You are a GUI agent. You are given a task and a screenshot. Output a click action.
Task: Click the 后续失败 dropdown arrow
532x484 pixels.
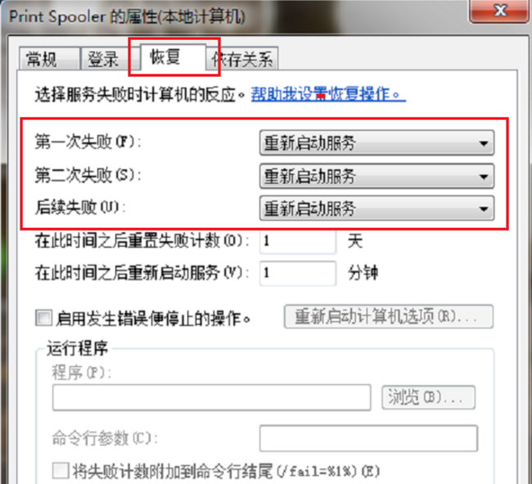[x=484, y=208]
